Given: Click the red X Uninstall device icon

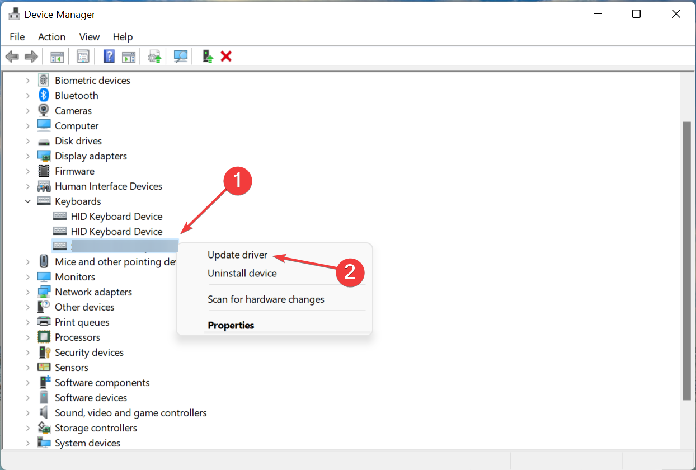Looking at the screenshot, I should point(226,57).
